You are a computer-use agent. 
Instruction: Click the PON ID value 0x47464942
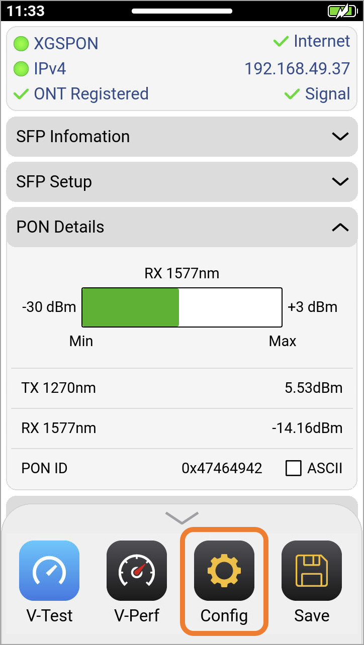[x=222, y=469]
